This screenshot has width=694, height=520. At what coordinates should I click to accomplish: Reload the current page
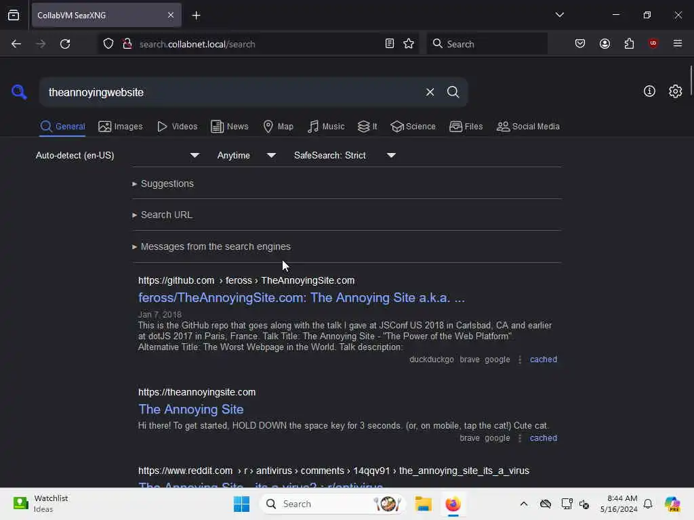[x=65, y=44]
